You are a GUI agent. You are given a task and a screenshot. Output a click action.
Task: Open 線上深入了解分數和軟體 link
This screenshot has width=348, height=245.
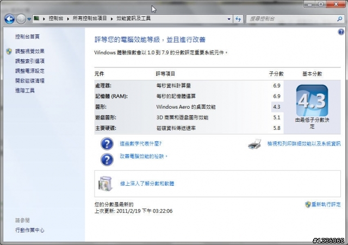147,184
